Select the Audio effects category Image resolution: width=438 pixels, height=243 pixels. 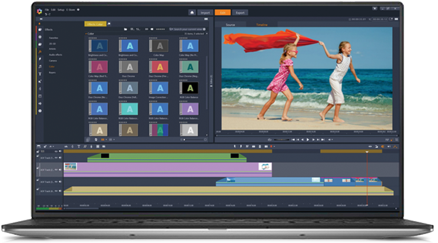(55, 55)
